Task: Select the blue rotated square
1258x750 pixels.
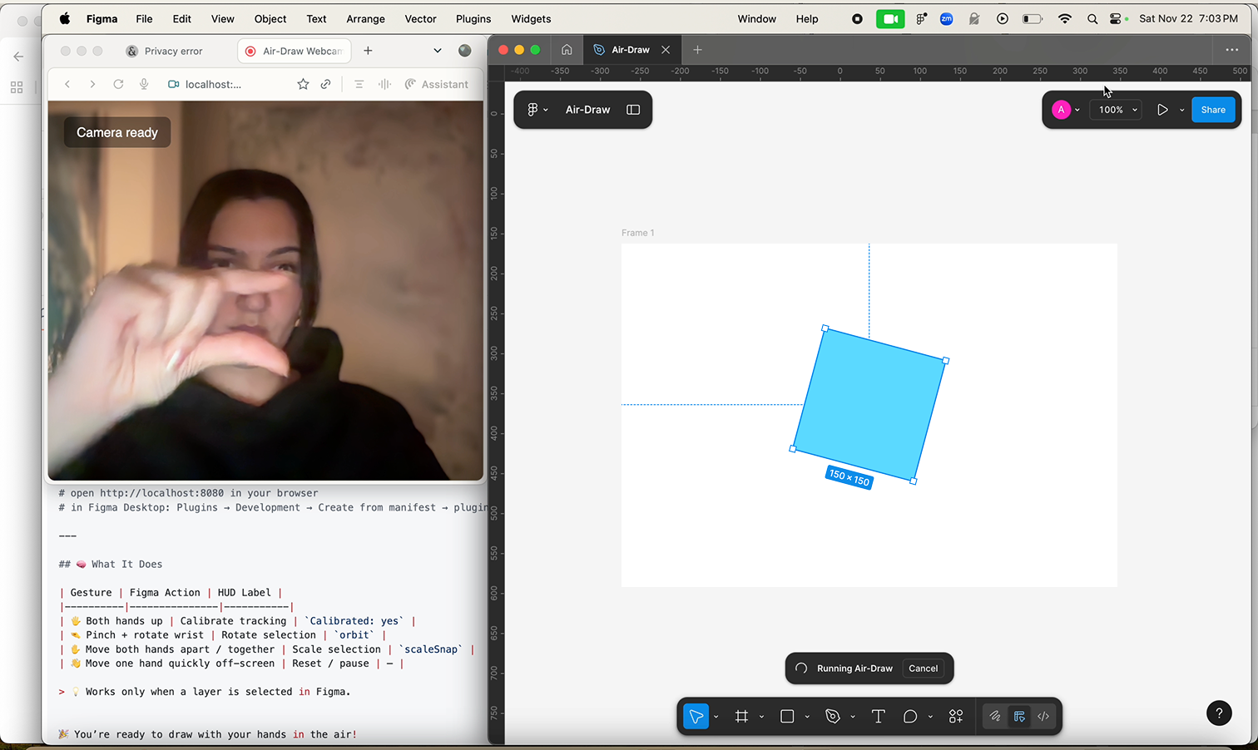Action: [x=869, y=405]
